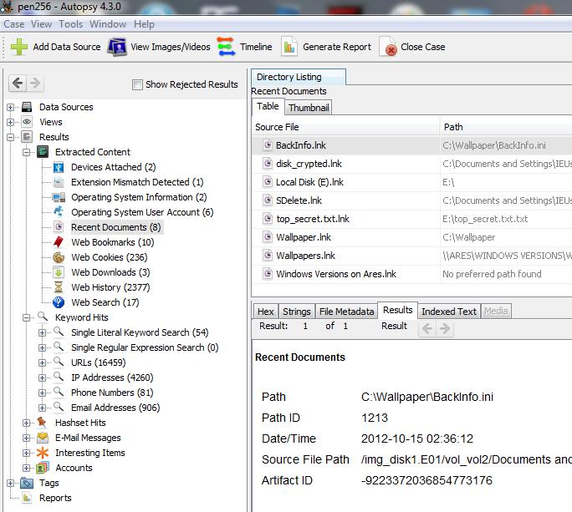Expand Single Literal Keyword Search (54)
This screenshot has height=512, width=572.
(43, 332)
